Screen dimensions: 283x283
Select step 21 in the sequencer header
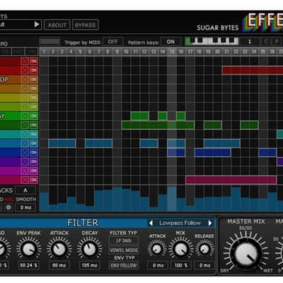226,52
